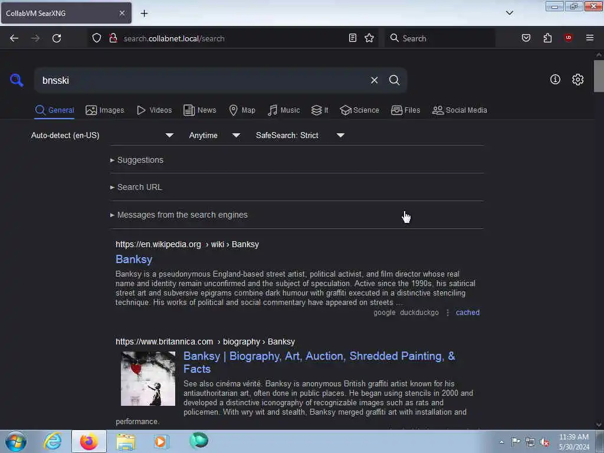This screenshot has width=604, height=453.
Task: Open Firefox hamburger menu
Action: coord(589,38)
